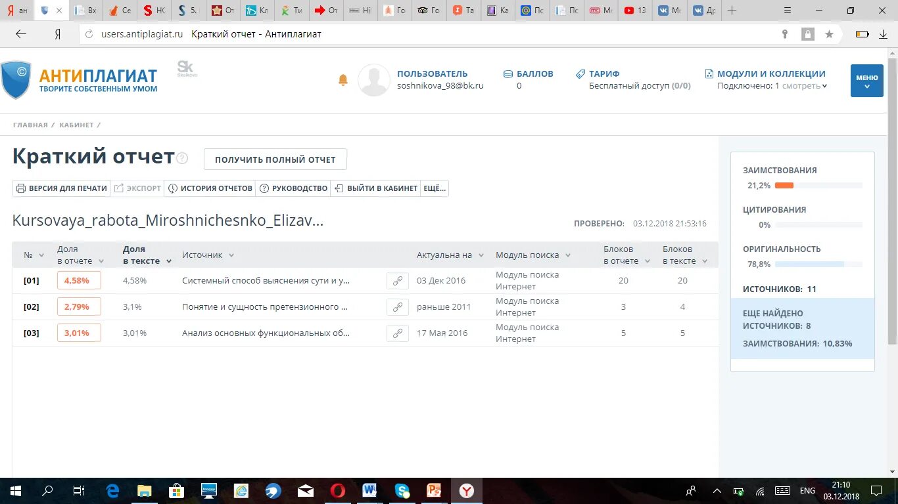Sort by Источник column

(231, 255)
